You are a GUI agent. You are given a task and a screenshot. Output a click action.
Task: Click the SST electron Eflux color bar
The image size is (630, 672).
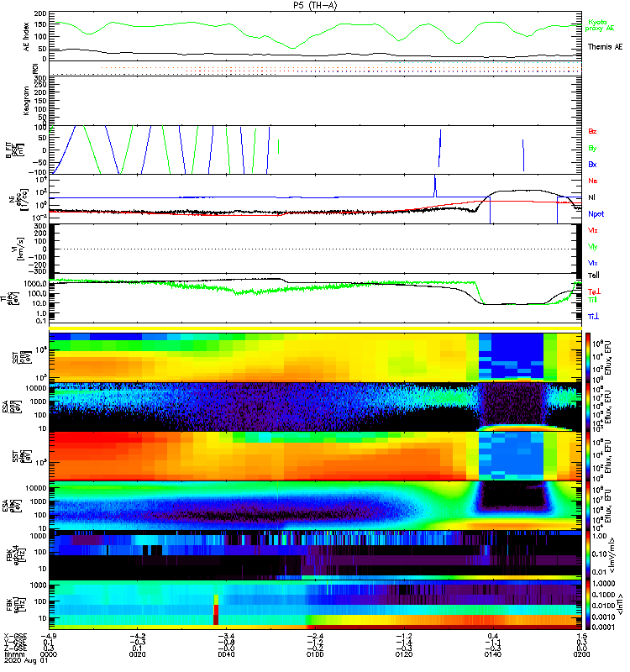tap(588, 456)
